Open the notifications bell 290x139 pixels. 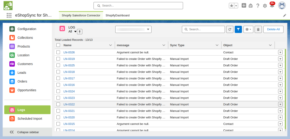(x=272, y=6)
